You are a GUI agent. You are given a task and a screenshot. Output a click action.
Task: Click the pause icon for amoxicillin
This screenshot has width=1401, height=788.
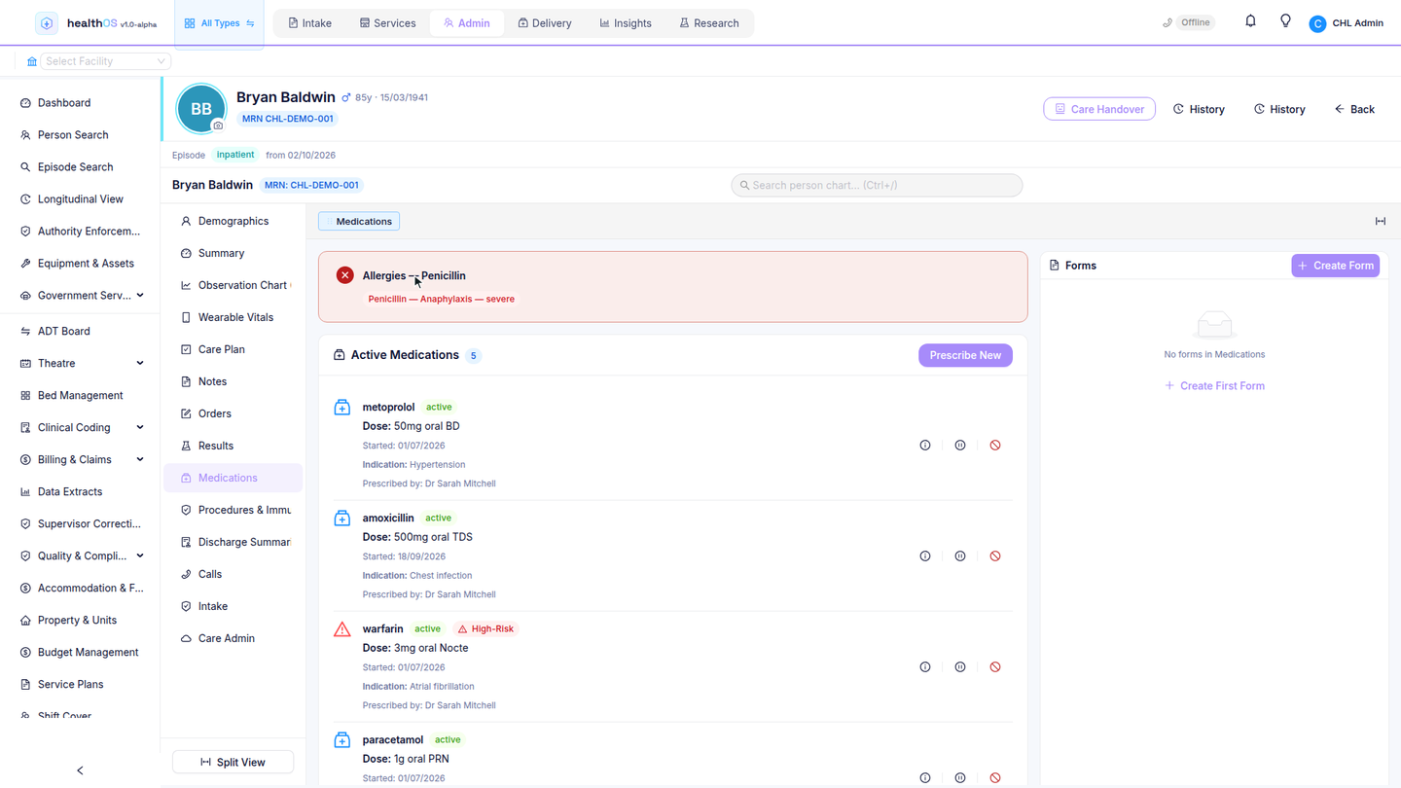click(x=960, y=556)
